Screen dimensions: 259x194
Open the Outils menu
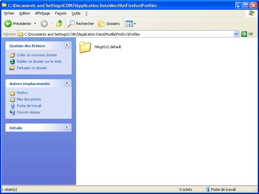76,13
